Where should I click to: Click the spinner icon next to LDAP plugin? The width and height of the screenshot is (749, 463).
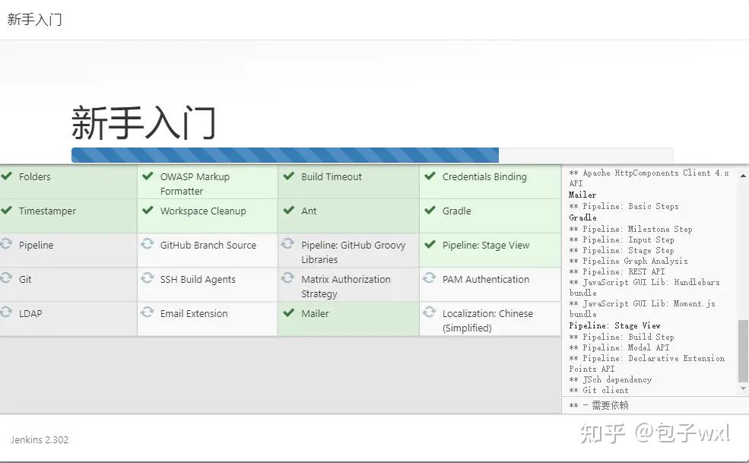(8, 313)
